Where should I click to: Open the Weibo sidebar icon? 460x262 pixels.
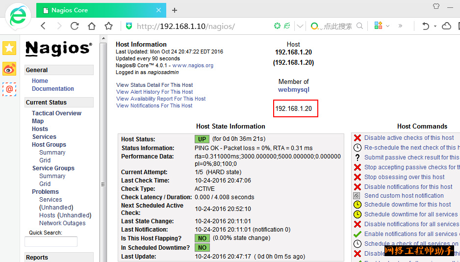pos(9,69)
